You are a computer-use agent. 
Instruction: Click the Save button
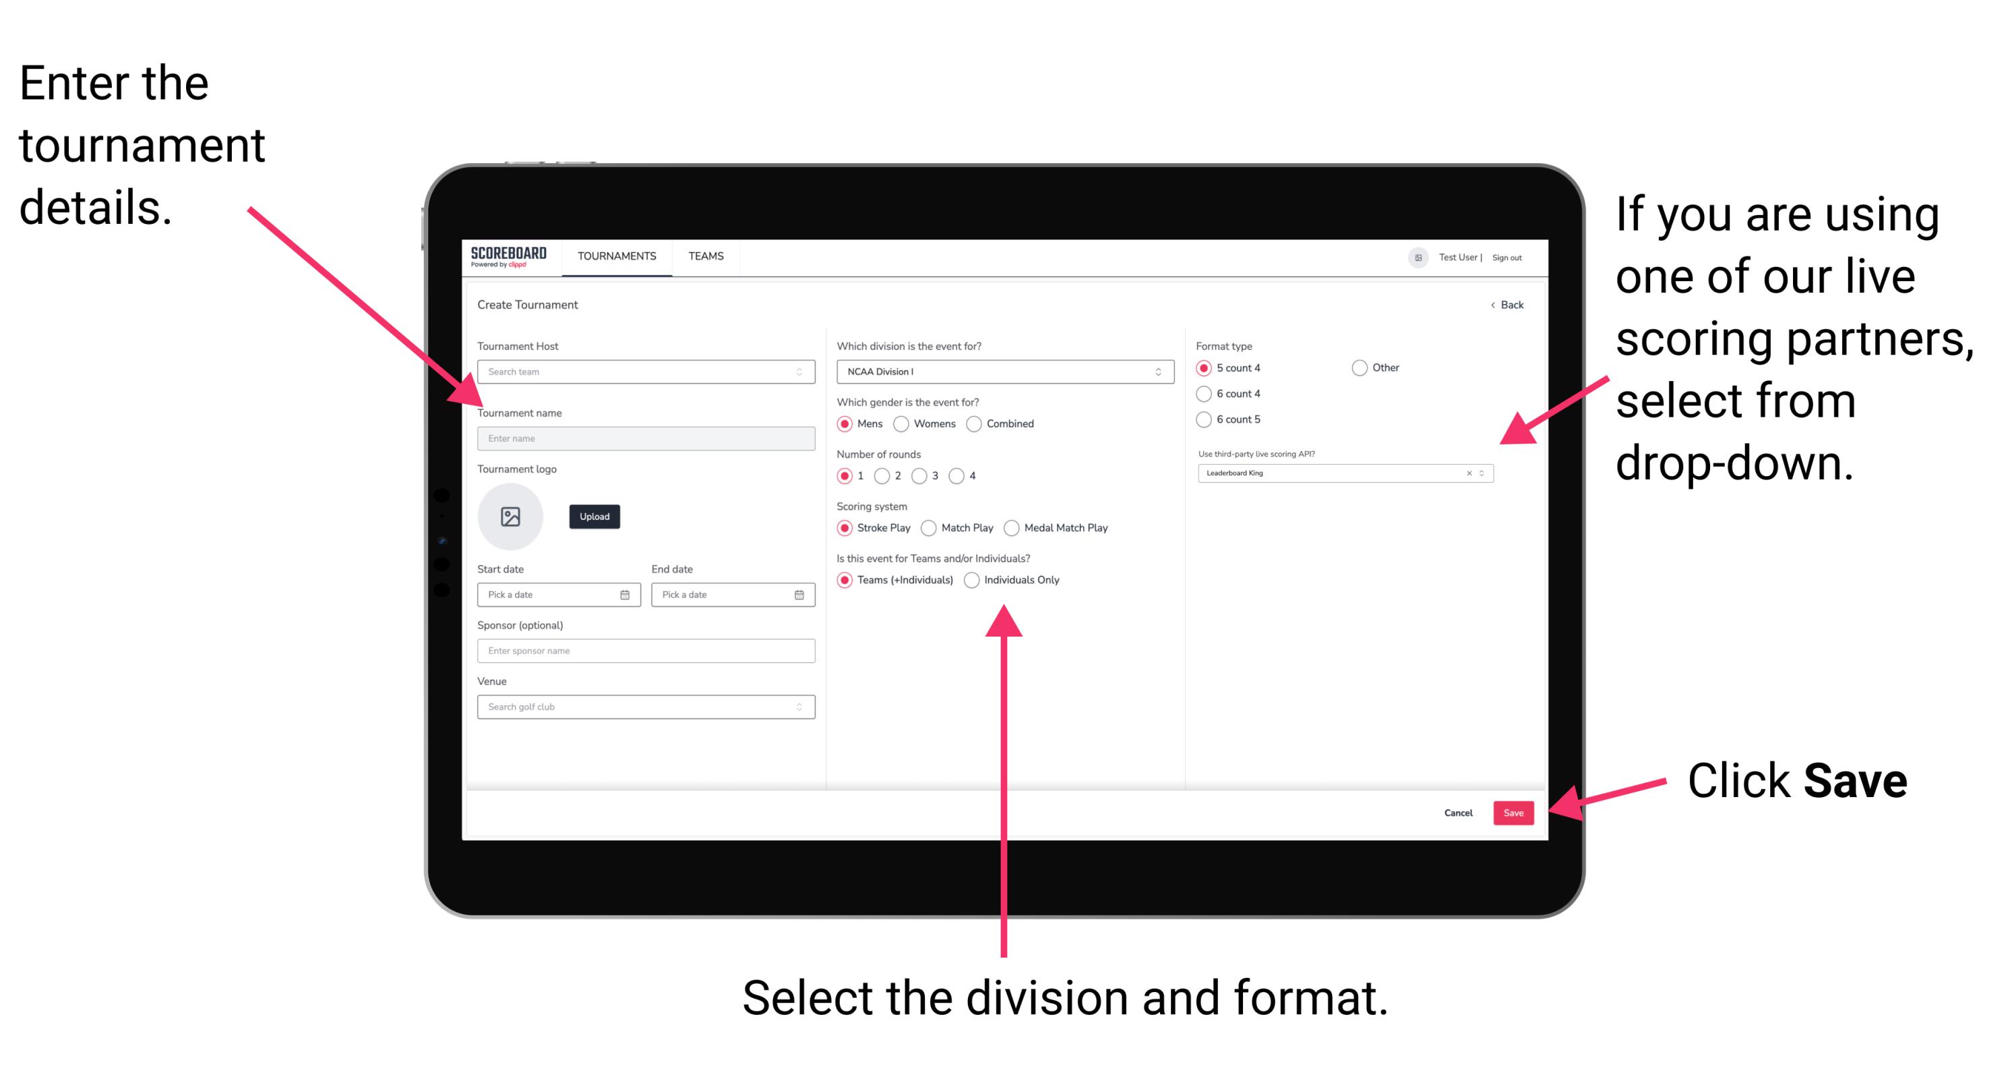1517,813
